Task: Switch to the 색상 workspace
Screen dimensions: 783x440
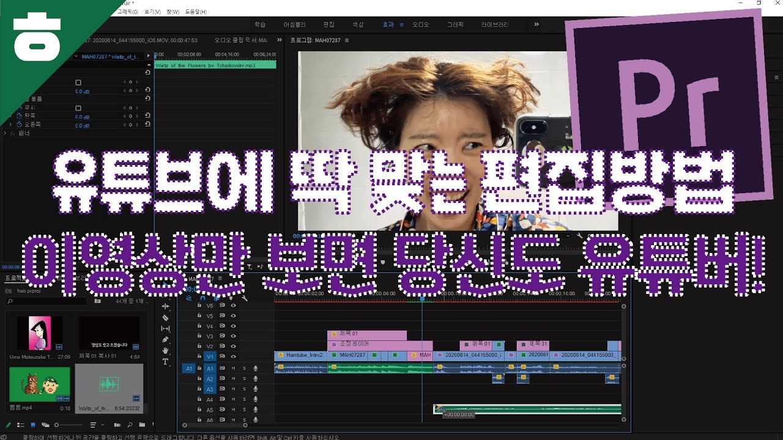Action: (x=358, y=24)
